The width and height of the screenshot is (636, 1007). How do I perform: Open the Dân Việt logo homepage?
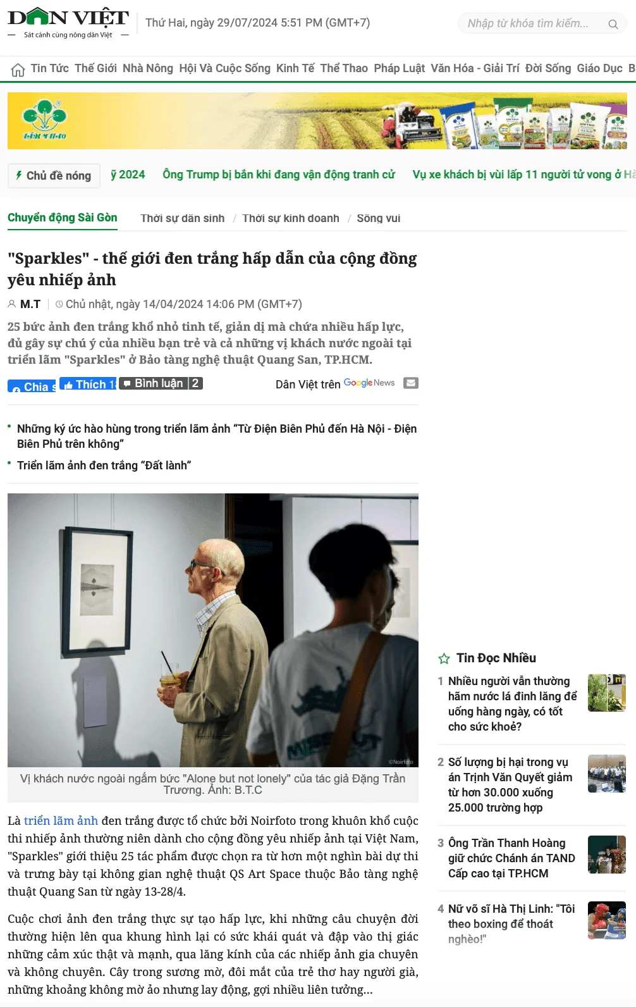pyautogui.click(x=68, y=23)
